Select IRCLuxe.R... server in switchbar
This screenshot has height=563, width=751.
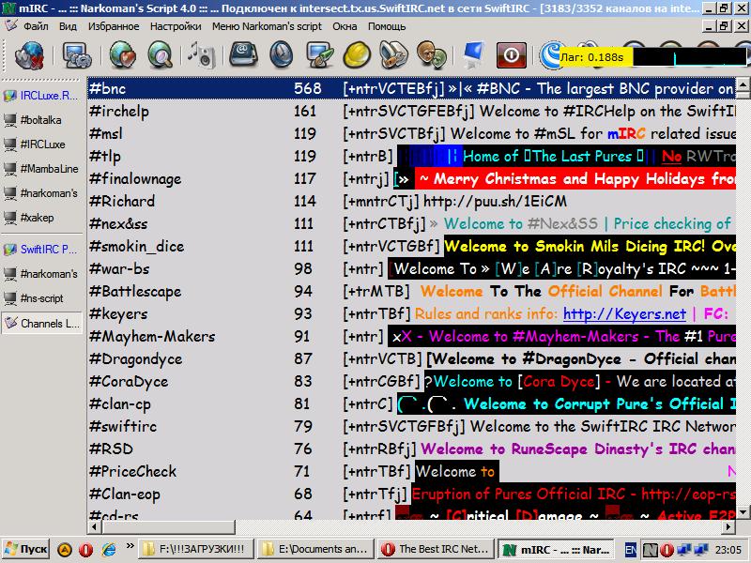pos(41,96)
